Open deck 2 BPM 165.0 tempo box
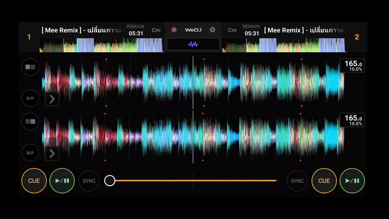This screenshot has height=219, width=389. [353, 120]
